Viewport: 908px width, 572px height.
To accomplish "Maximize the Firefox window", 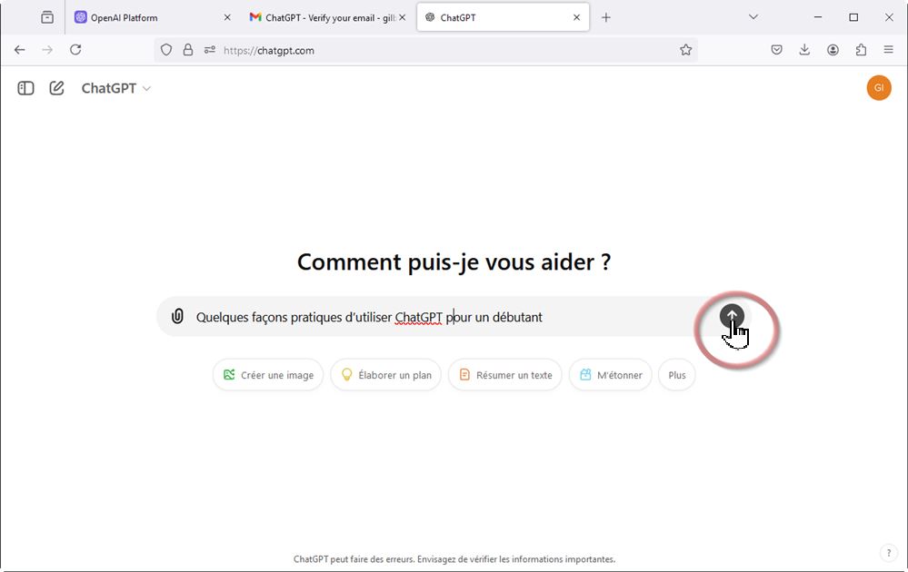I will [853, 17].
